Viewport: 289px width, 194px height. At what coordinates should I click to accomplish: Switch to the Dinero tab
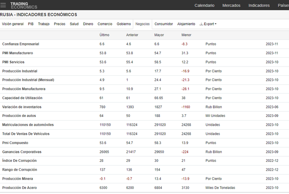coord(88,24)
